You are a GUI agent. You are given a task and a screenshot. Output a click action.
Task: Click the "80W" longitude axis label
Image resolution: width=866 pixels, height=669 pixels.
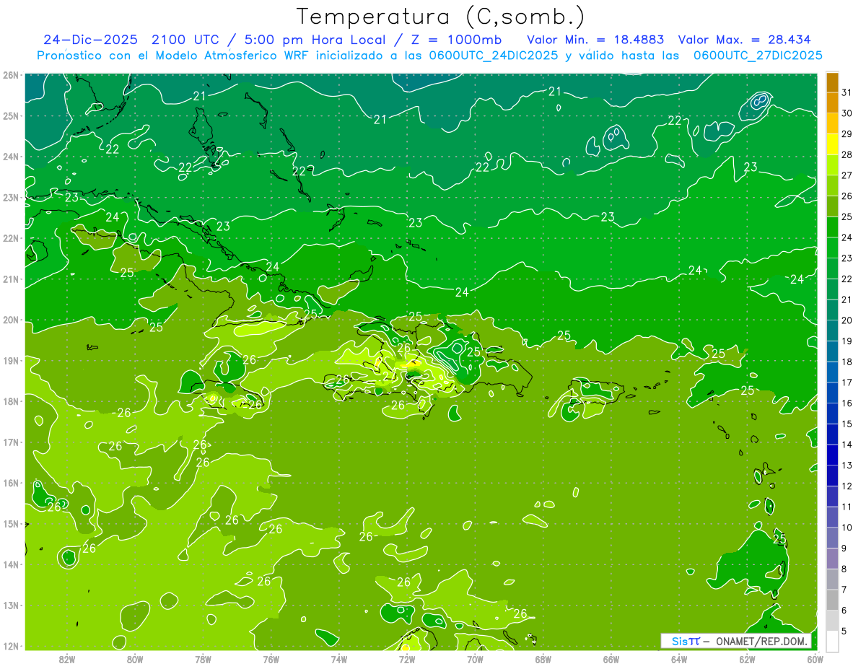(x=135, y=659)
